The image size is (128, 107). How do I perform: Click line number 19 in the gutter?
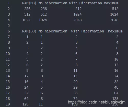pyautogui.click(x=8, y=104)
